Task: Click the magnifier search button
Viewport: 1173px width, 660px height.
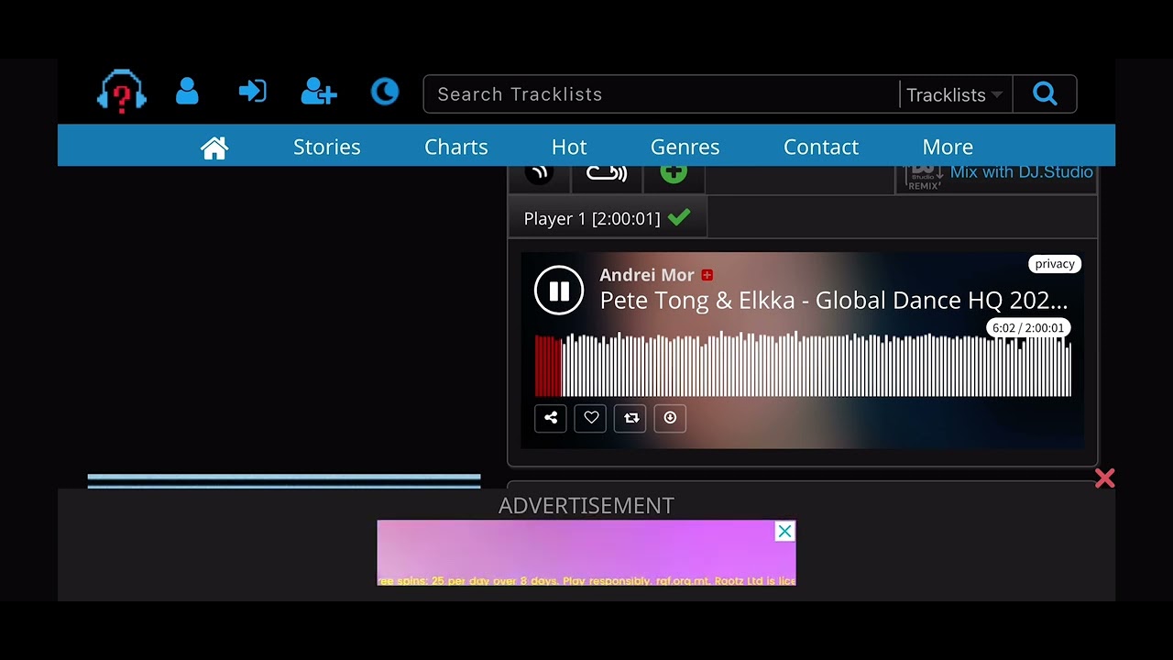Action: click(x=1045, y=94)
